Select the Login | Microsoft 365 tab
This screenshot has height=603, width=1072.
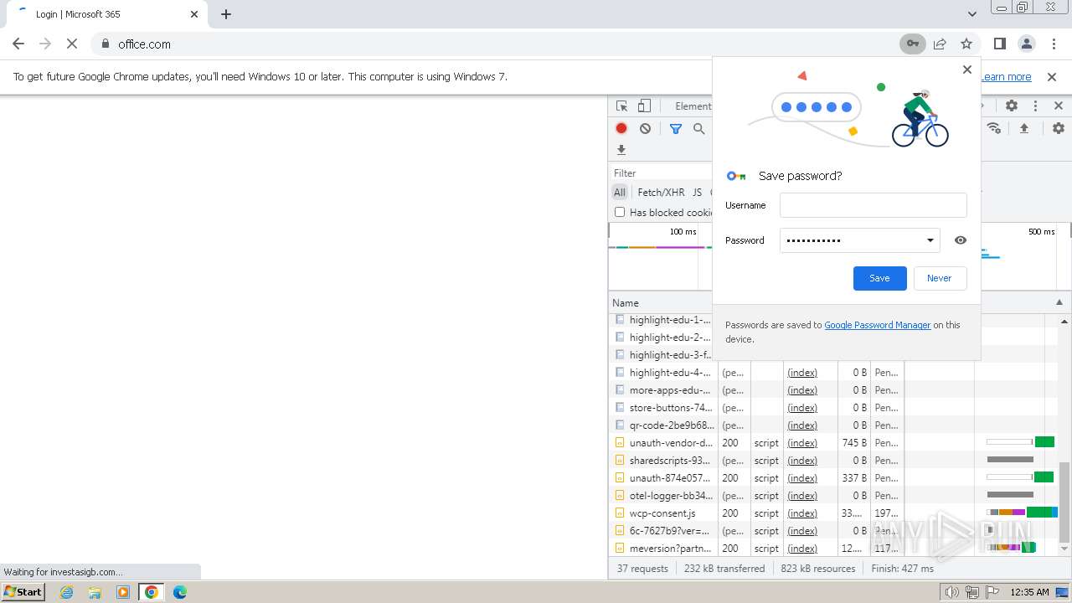coord(106,14)
